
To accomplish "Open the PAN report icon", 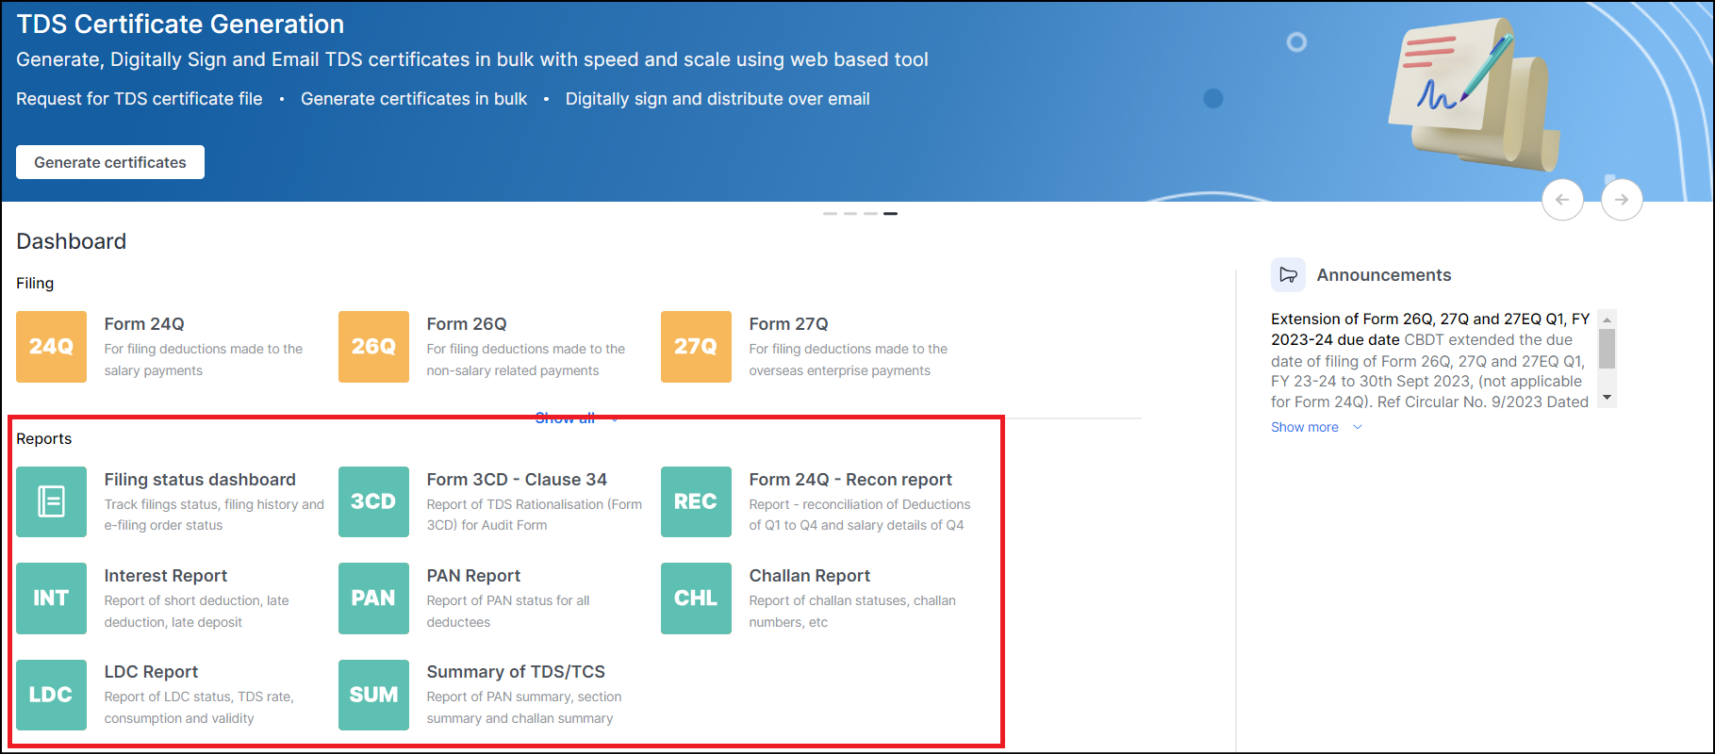I will (x=373, y=598).
